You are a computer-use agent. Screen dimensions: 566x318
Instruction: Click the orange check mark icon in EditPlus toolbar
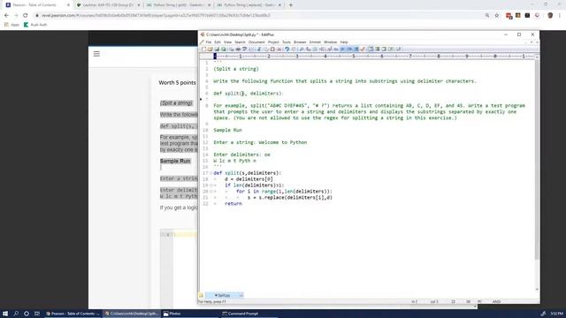click(x=363, y=49)
